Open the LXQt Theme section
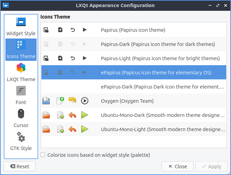This screenshot has height=175, width=231. tap(21, 73)
